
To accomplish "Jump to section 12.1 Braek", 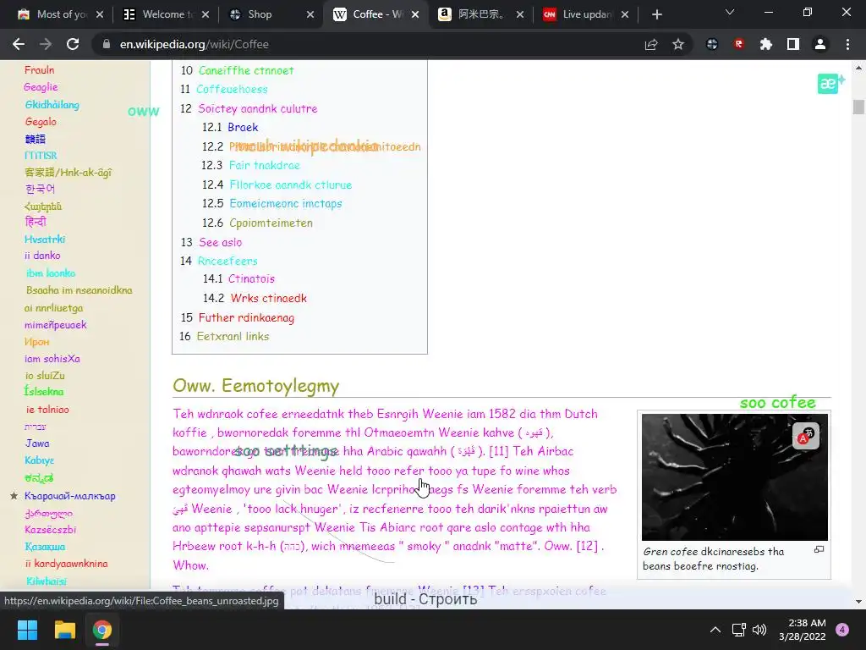I will 243,127.
